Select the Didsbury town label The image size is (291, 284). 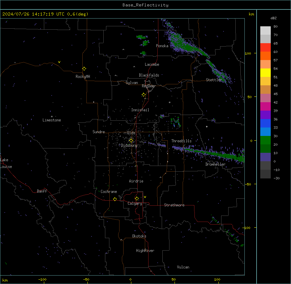(129, 145)
